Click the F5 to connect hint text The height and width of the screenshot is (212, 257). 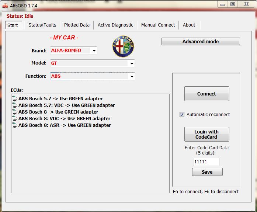(x=206, y=191)
